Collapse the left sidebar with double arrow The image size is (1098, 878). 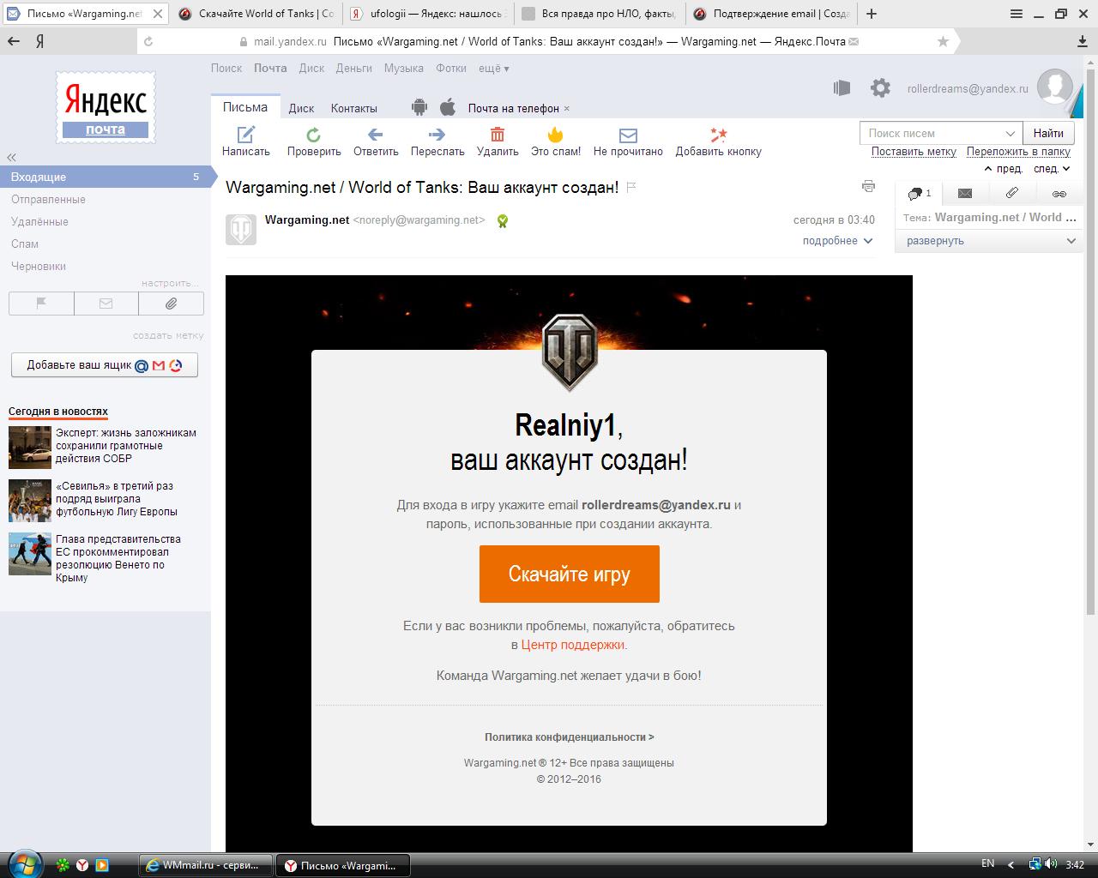12,157
